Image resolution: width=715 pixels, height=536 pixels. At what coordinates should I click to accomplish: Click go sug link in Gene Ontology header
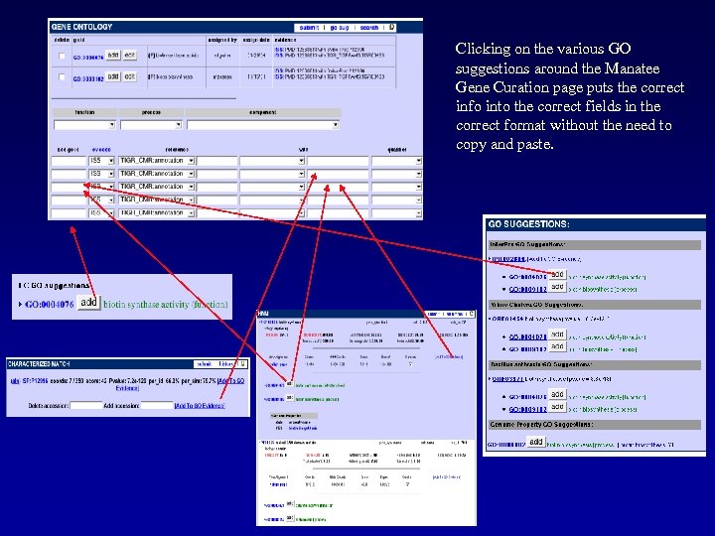coord(340,28)
